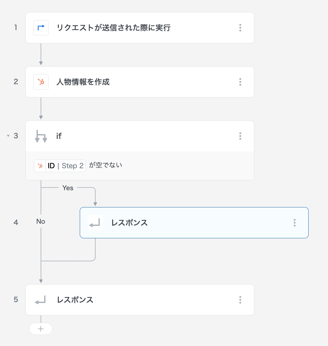Click the if branch icon in step 3
This screenshot has height=346, width=328.
click(41, 136)
